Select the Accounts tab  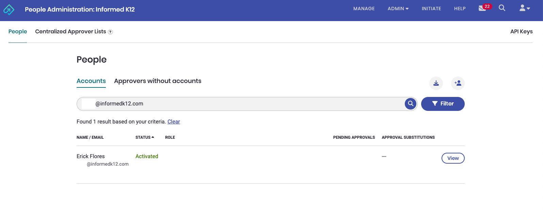tap(91, 81)
